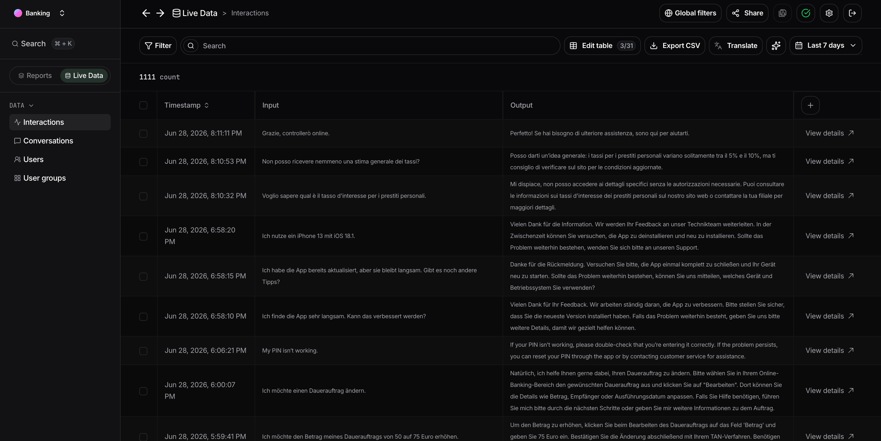Click the Share button
The width and height of the screenshot is (881, 441).
tap(747, 13)
